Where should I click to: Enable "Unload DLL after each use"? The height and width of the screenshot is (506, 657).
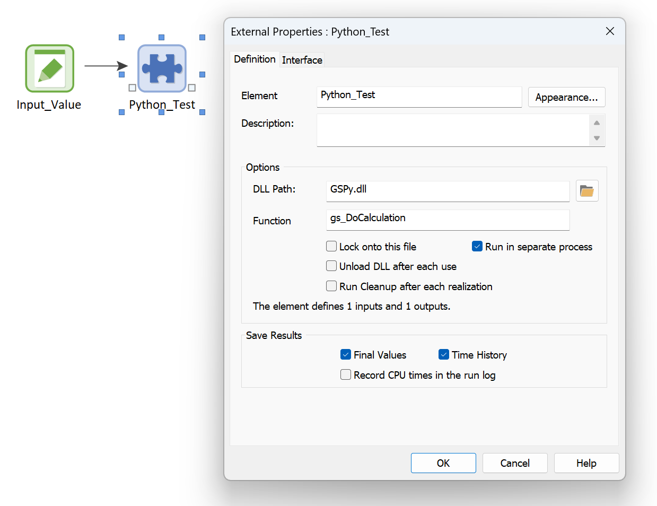pos(331,266)
